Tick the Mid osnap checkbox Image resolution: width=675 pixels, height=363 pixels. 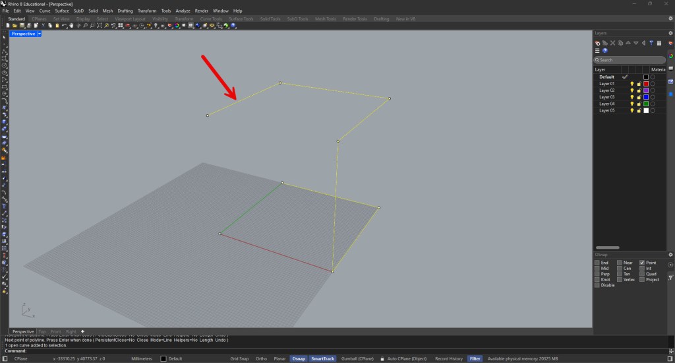[597, 268]
